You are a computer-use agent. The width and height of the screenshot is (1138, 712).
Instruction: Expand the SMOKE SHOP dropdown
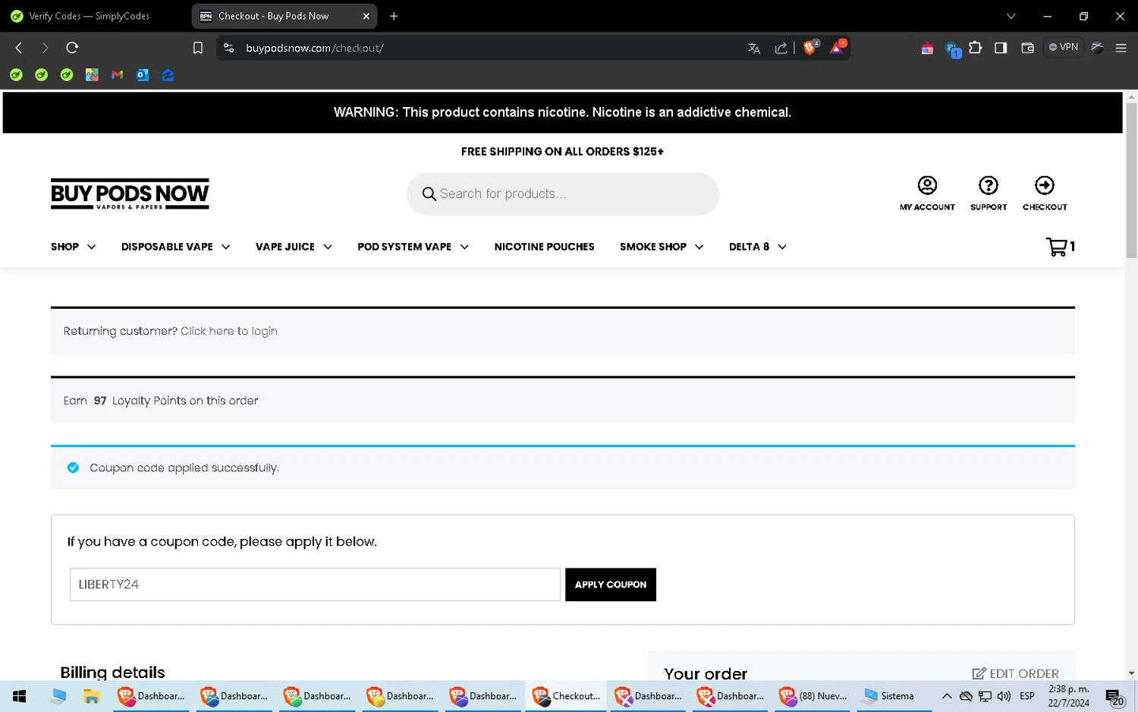[x=662, y=247]
